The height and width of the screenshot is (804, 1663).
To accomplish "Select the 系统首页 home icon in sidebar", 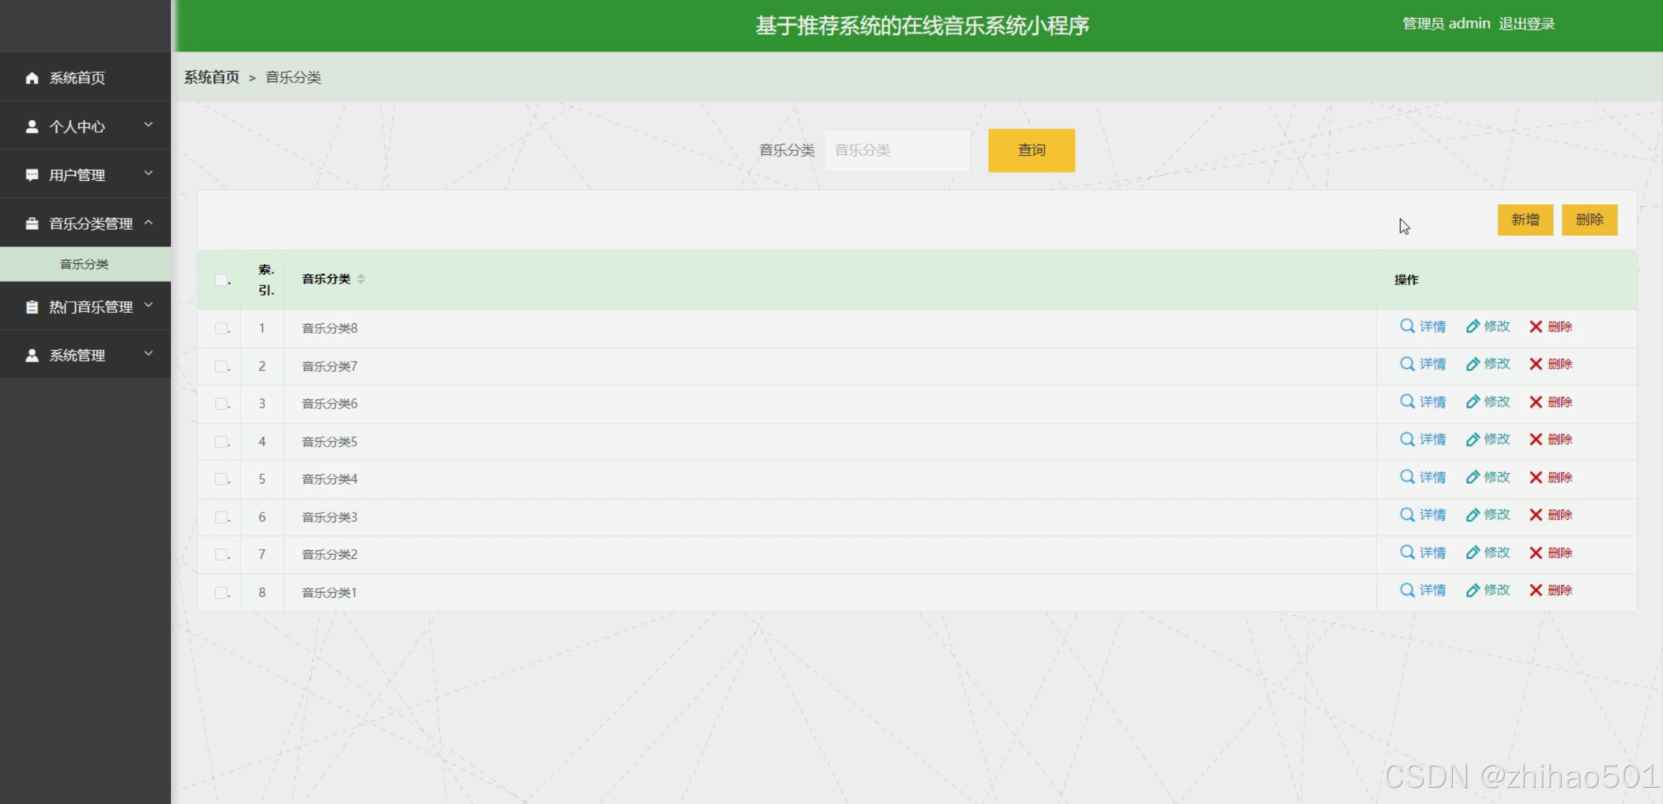I will pos(31,77).
